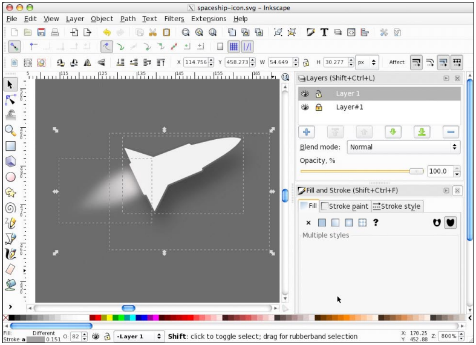This screenshot has height=345, width=476.
Task: Select the Zoom magnifier tool
Action: point(11,131)
